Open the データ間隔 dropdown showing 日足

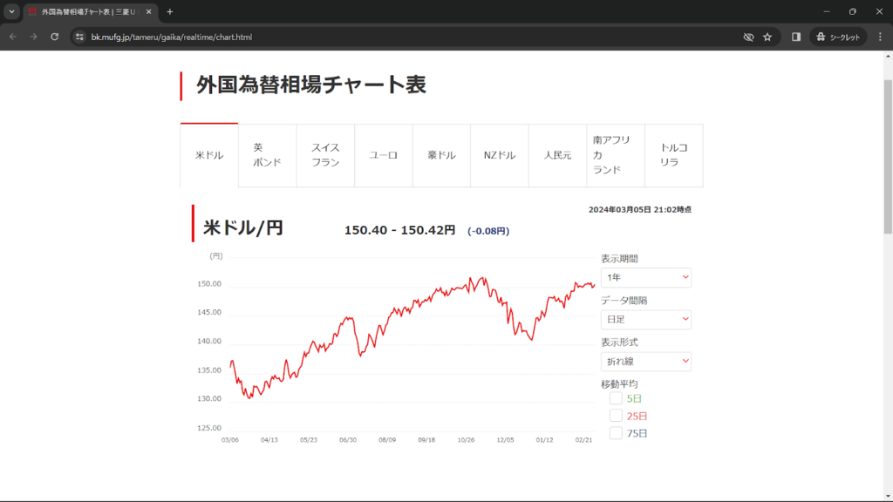pos(645,320)
